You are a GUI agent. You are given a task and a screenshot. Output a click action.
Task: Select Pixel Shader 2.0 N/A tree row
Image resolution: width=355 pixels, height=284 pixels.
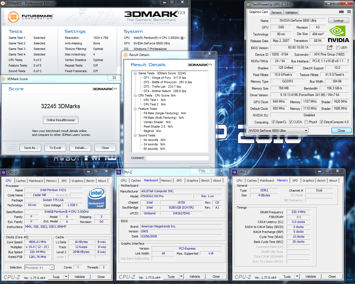coord(158,127)
